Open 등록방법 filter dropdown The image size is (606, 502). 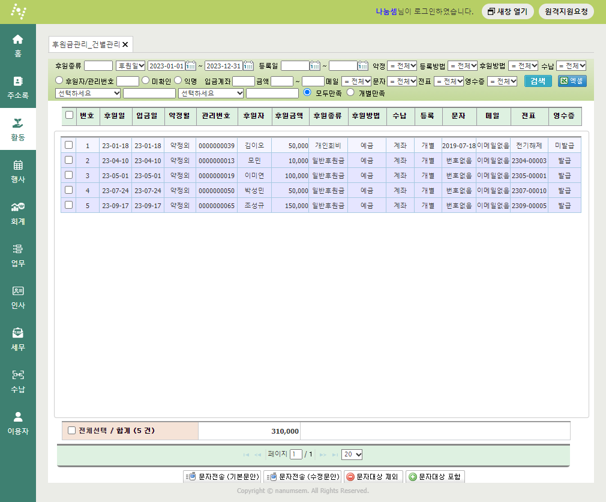coord(463,66)
